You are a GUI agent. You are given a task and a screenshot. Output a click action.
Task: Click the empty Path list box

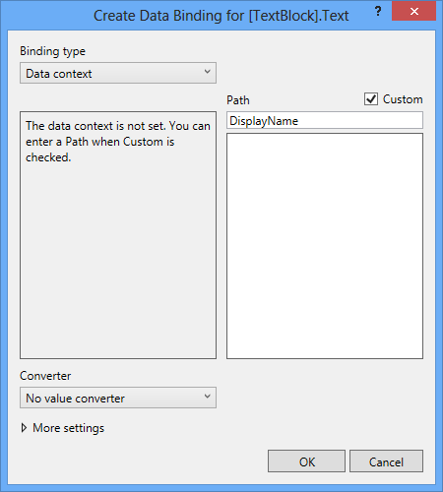[325, 246]
